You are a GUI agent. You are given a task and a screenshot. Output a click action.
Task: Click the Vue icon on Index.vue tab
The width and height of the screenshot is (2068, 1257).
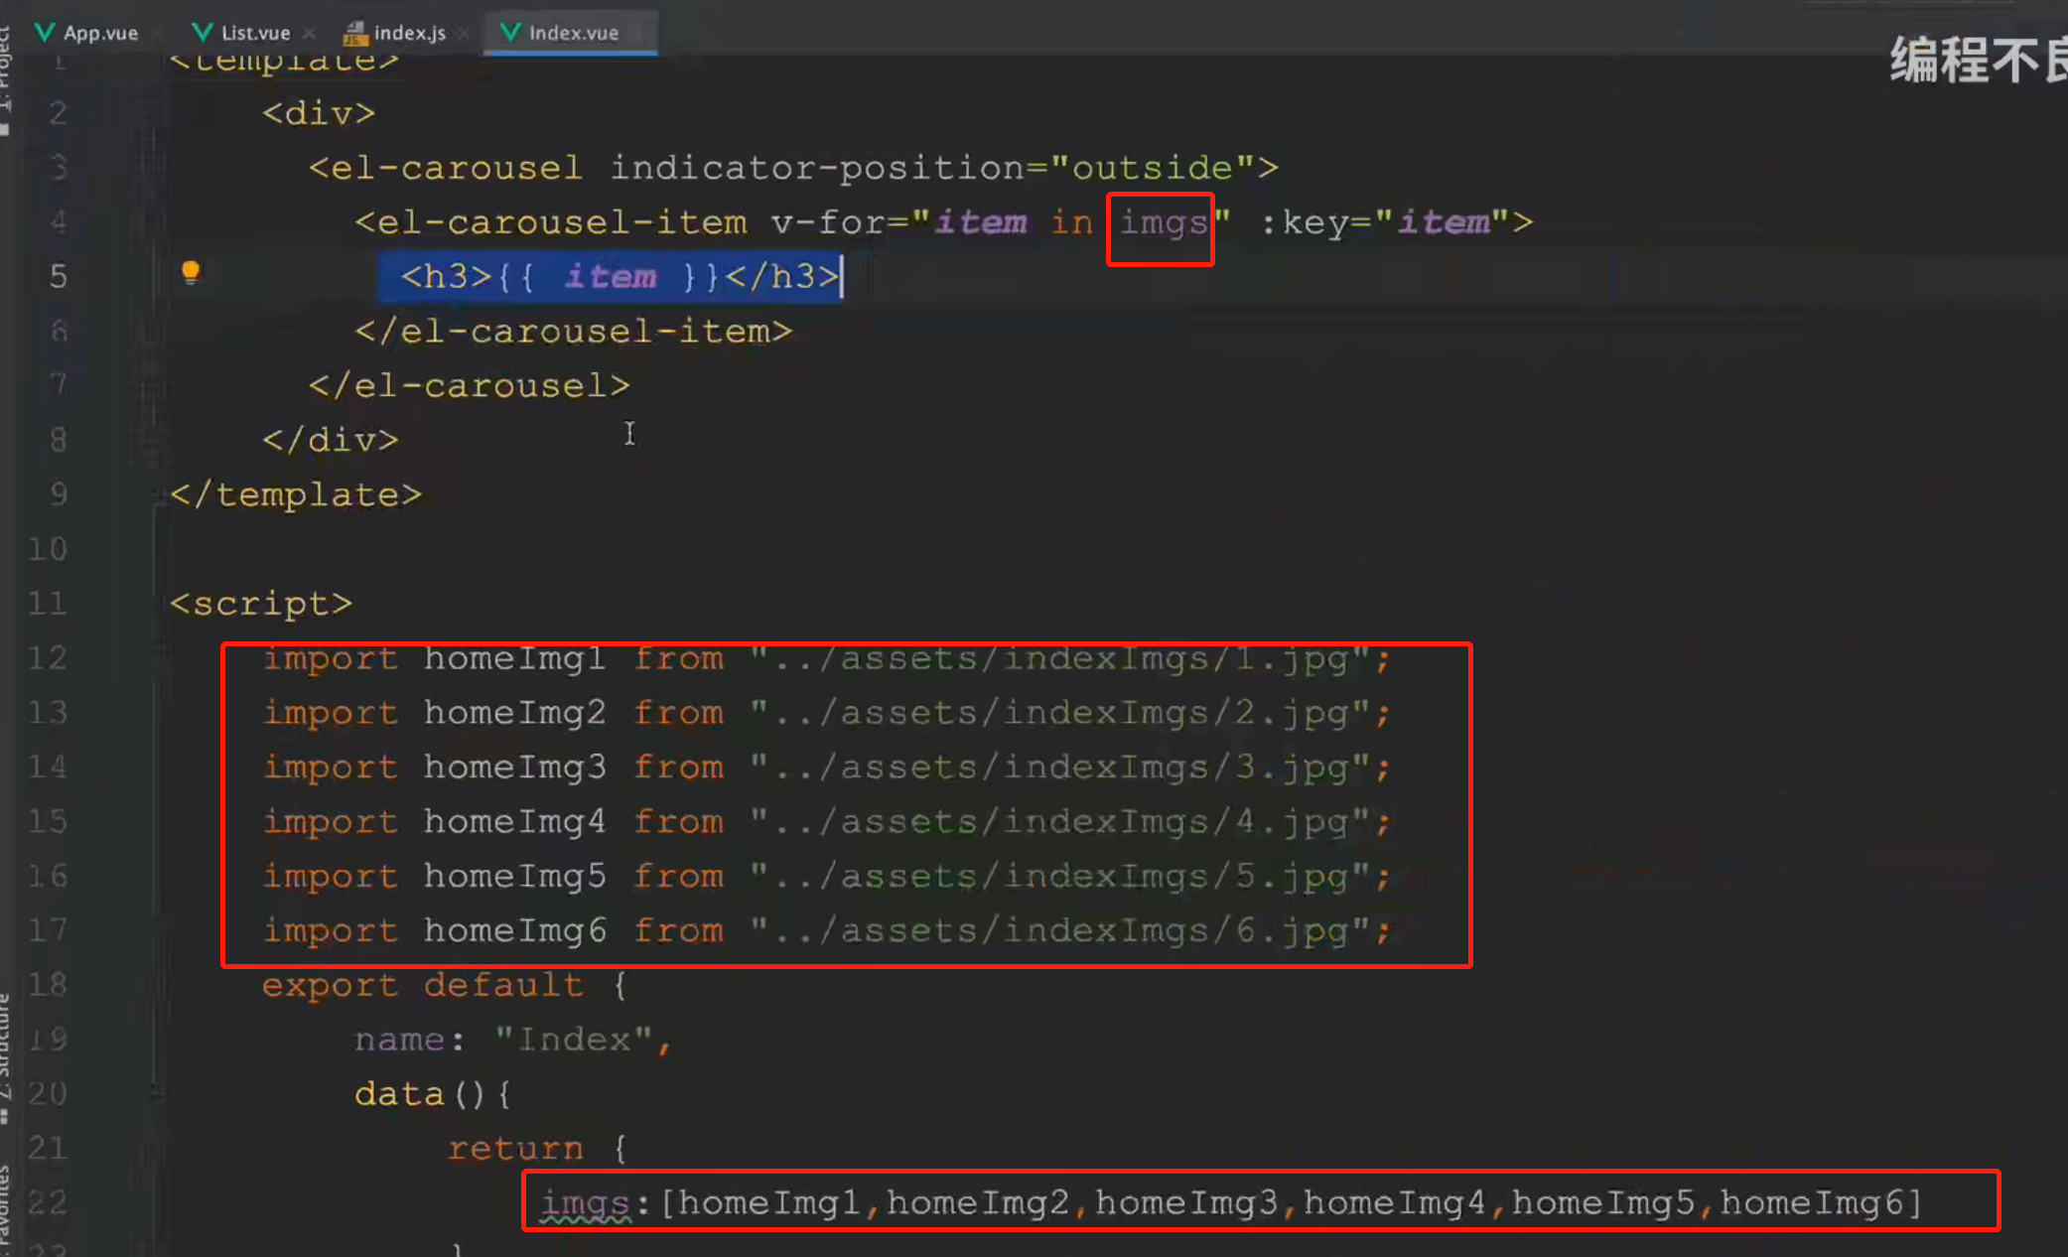click(x=510, y=33)
